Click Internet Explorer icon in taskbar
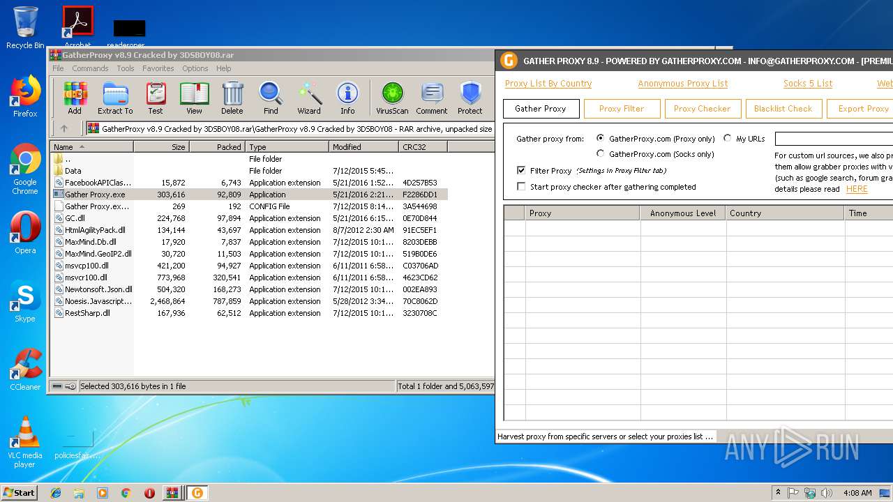 coord(56,493)
